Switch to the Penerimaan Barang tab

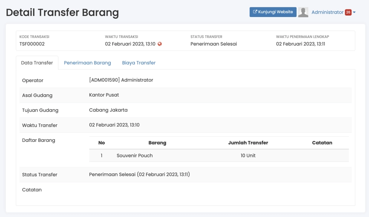tap(88, 62)
